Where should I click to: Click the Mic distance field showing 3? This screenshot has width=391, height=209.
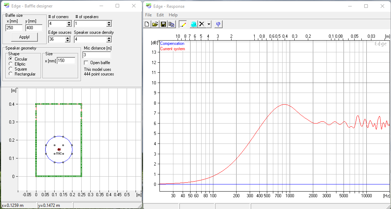click(97, 55)
